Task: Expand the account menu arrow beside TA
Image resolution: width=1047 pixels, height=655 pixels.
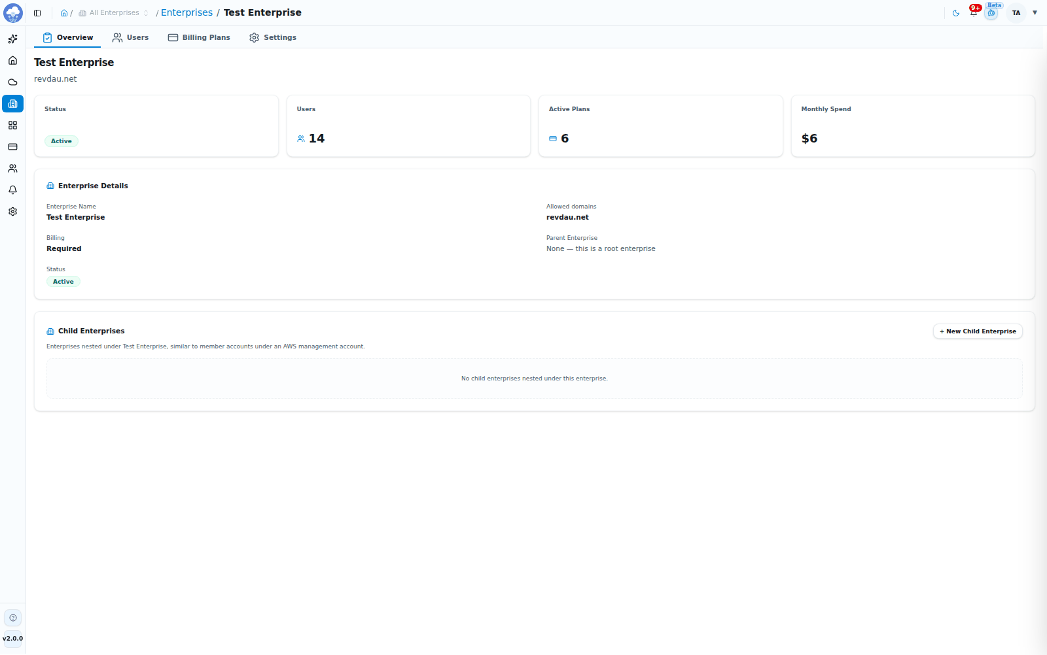Action: tap(1035, 13)
